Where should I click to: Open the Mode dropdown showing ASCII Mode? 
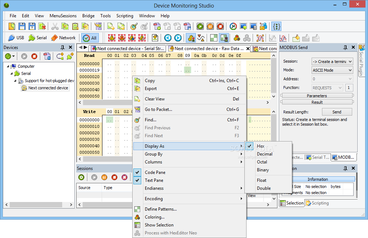tap(332, 70)
